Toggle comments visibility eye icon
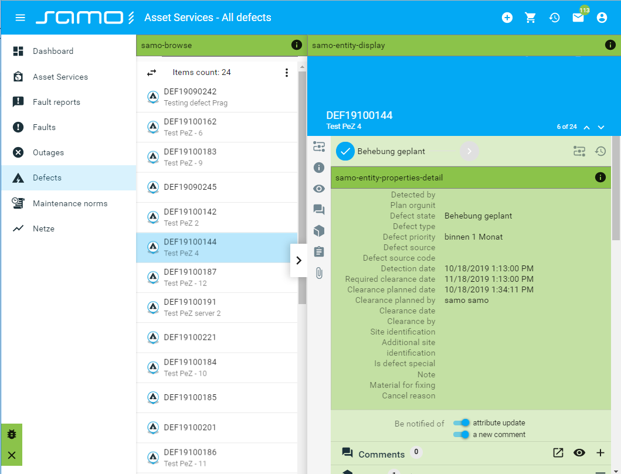This screenshot has height=474, width=621. (x=579, y=453)
